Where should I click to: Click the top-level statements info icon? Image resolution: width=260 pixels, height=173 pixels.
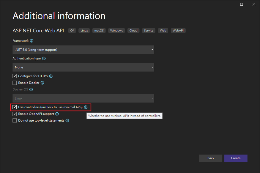click(67, 120)
